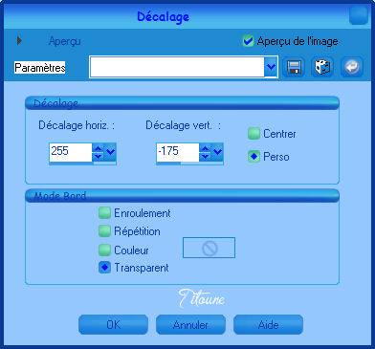
Task: Open the horizontal offset slider dropdown arrow
Action: 110,152
